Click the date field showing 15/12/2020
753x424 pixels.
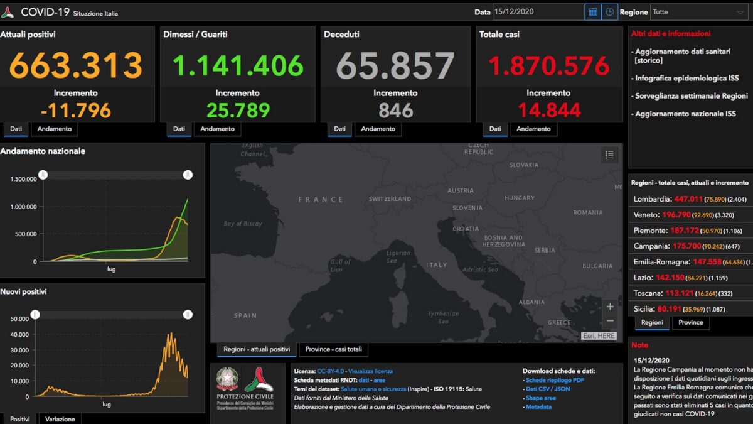(538, 12)
